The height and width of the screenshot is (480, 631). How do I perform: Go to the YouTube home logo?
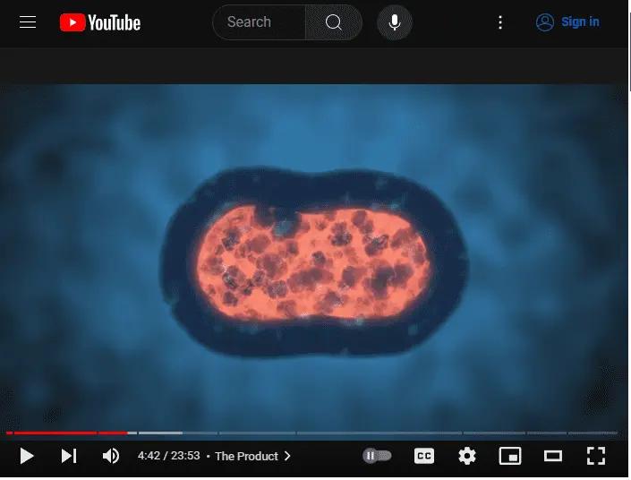pos(100,22)
